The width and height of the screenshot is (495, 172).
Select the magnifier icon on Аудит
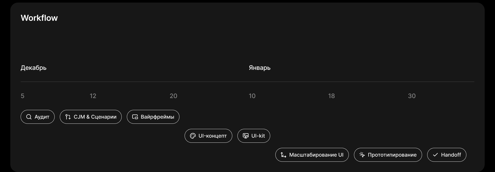coord(29,117)
